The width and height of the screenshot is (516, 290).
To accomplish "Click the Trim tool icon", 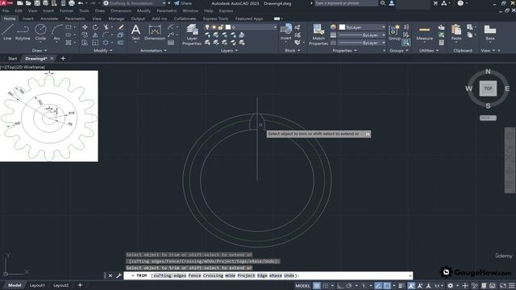I will (106, 27).
